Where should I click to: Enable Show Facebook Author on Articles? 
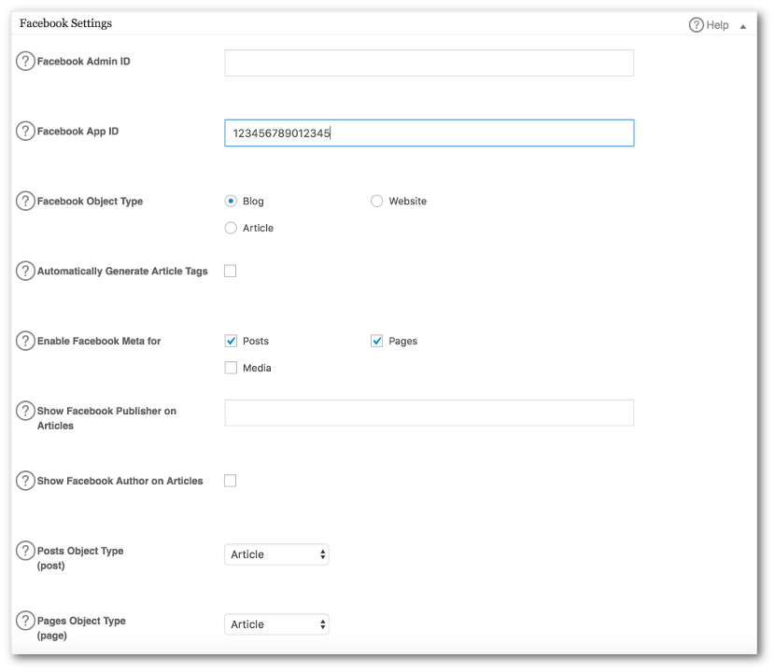(231, 481)
